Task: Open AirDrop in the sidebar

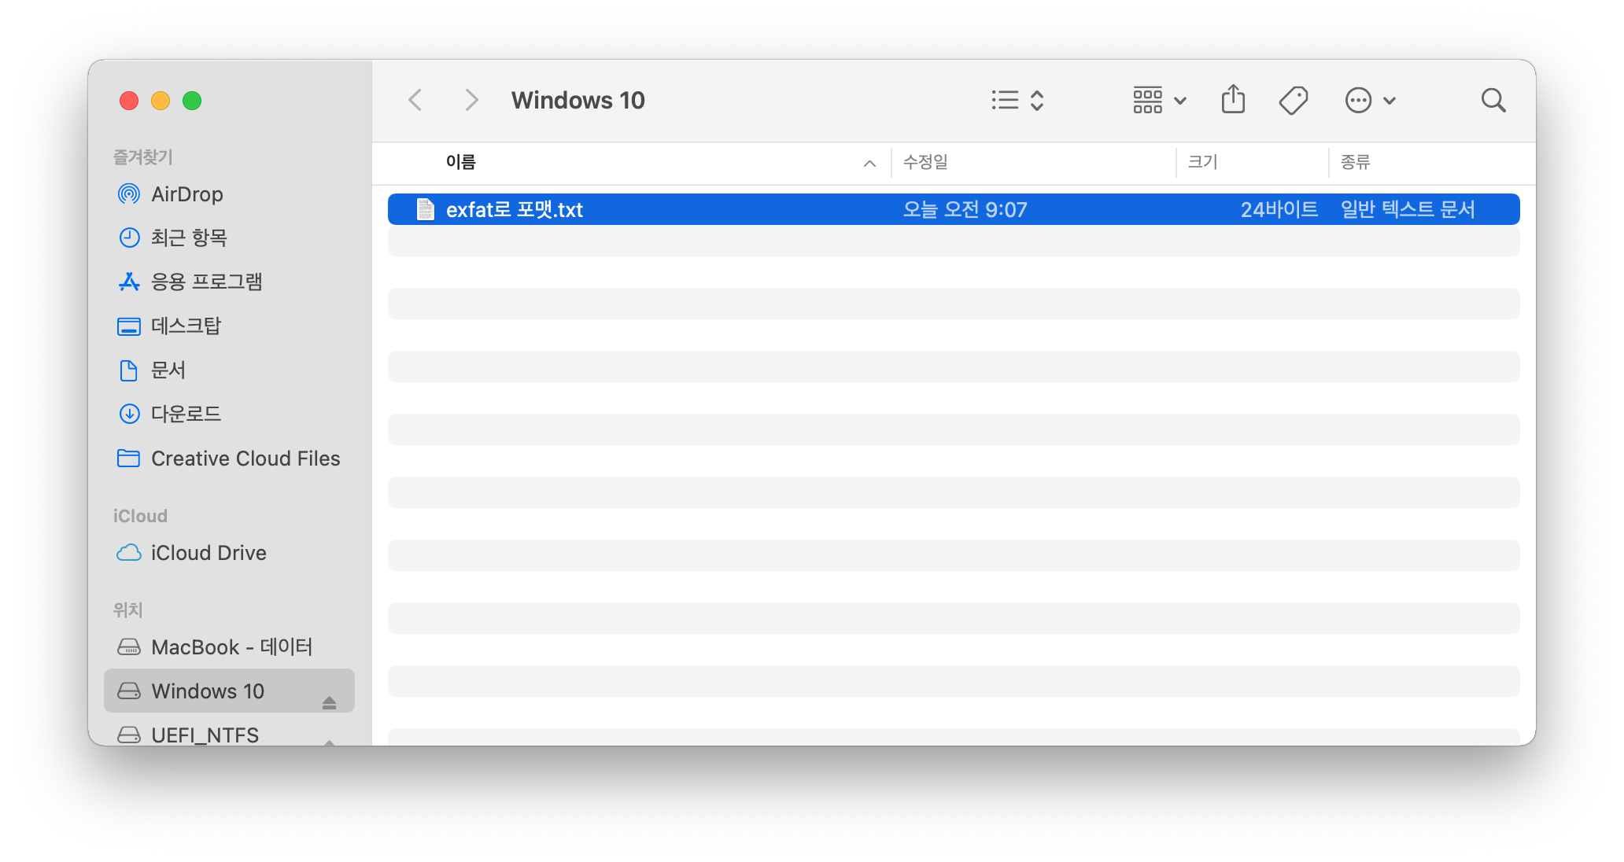Action: coord(186,194)
